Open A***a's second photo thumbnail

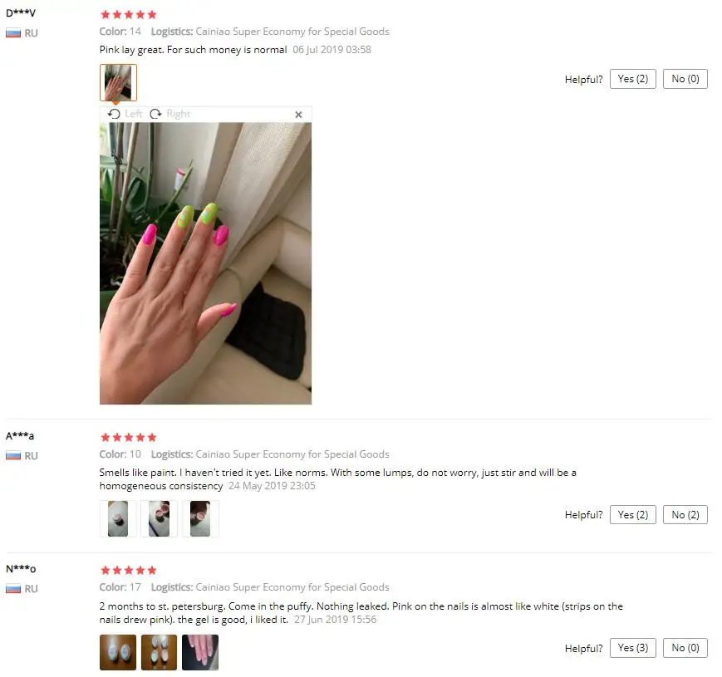coord(160,518)
